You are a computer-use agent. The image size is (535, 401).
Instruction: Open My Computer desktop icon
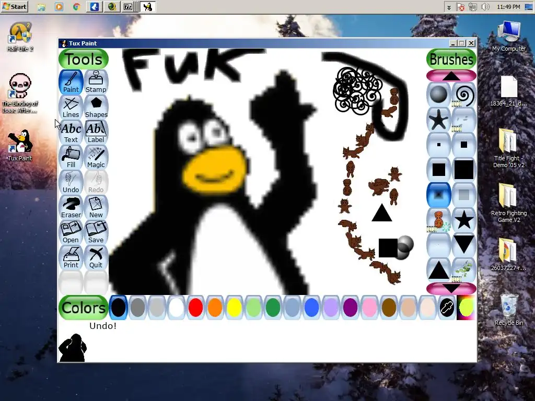coord(509,36)
